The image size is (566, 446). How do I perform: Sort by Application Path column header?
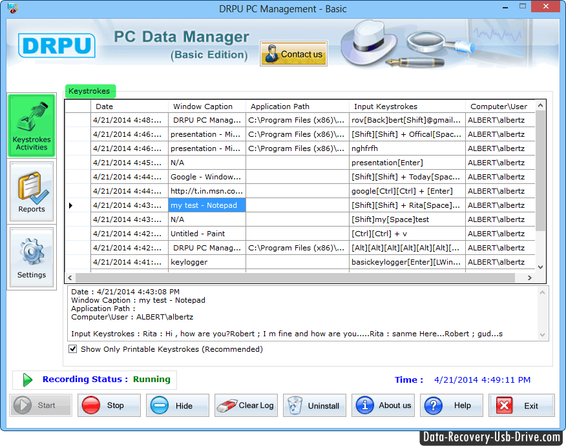[297, 106]
